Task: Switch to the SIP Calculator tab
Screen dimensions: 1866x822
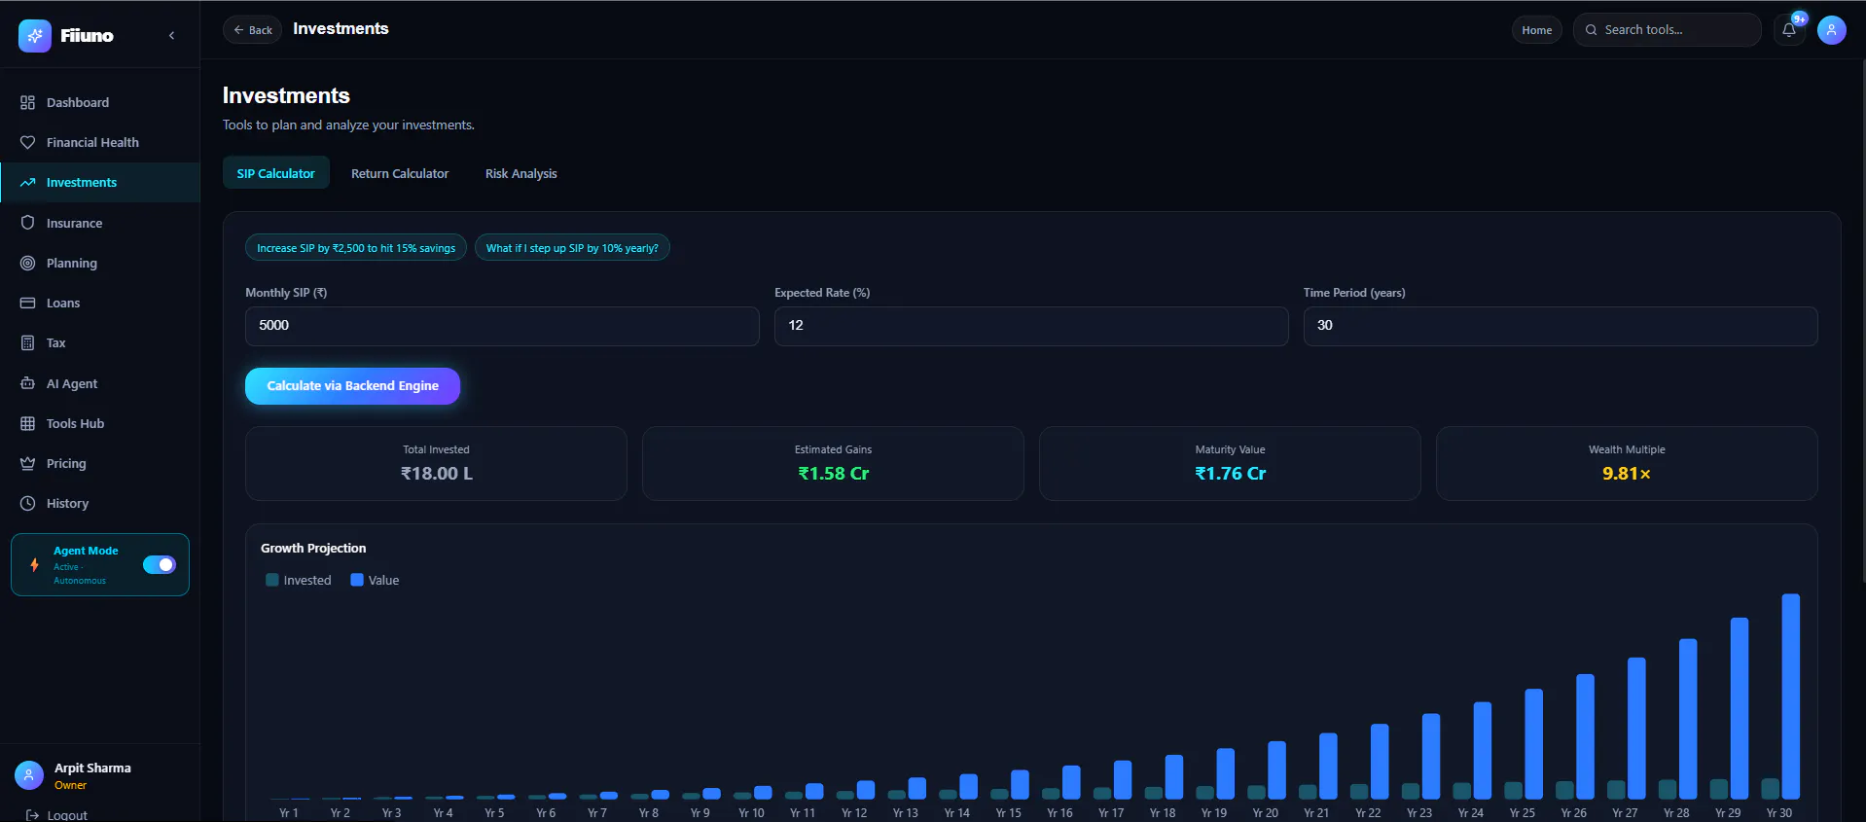Action: click(276, 173)
